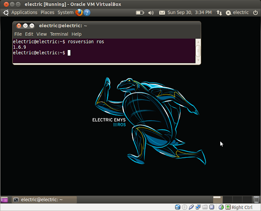This screenshot has height=211, width=261.
Task: Click VirtualBox hard disk activity icon
Action: click(178, 207)
